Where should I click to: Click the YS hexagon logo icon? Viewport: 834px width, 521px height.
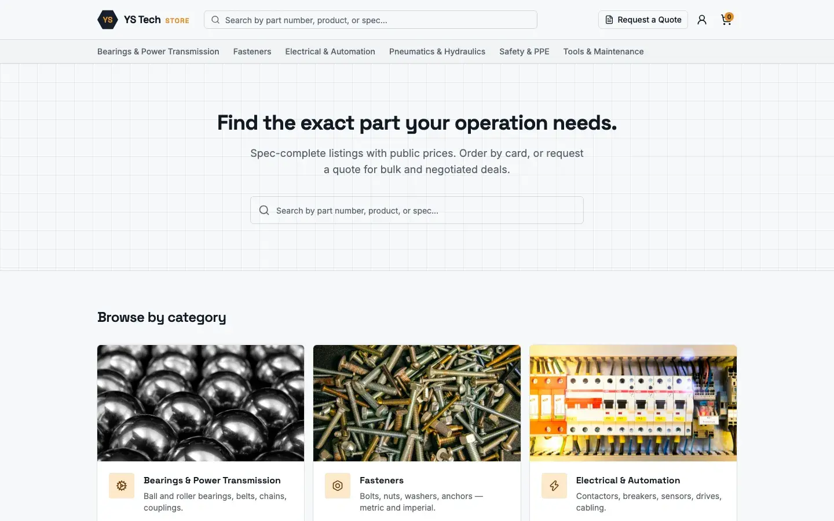coord(108,20)
